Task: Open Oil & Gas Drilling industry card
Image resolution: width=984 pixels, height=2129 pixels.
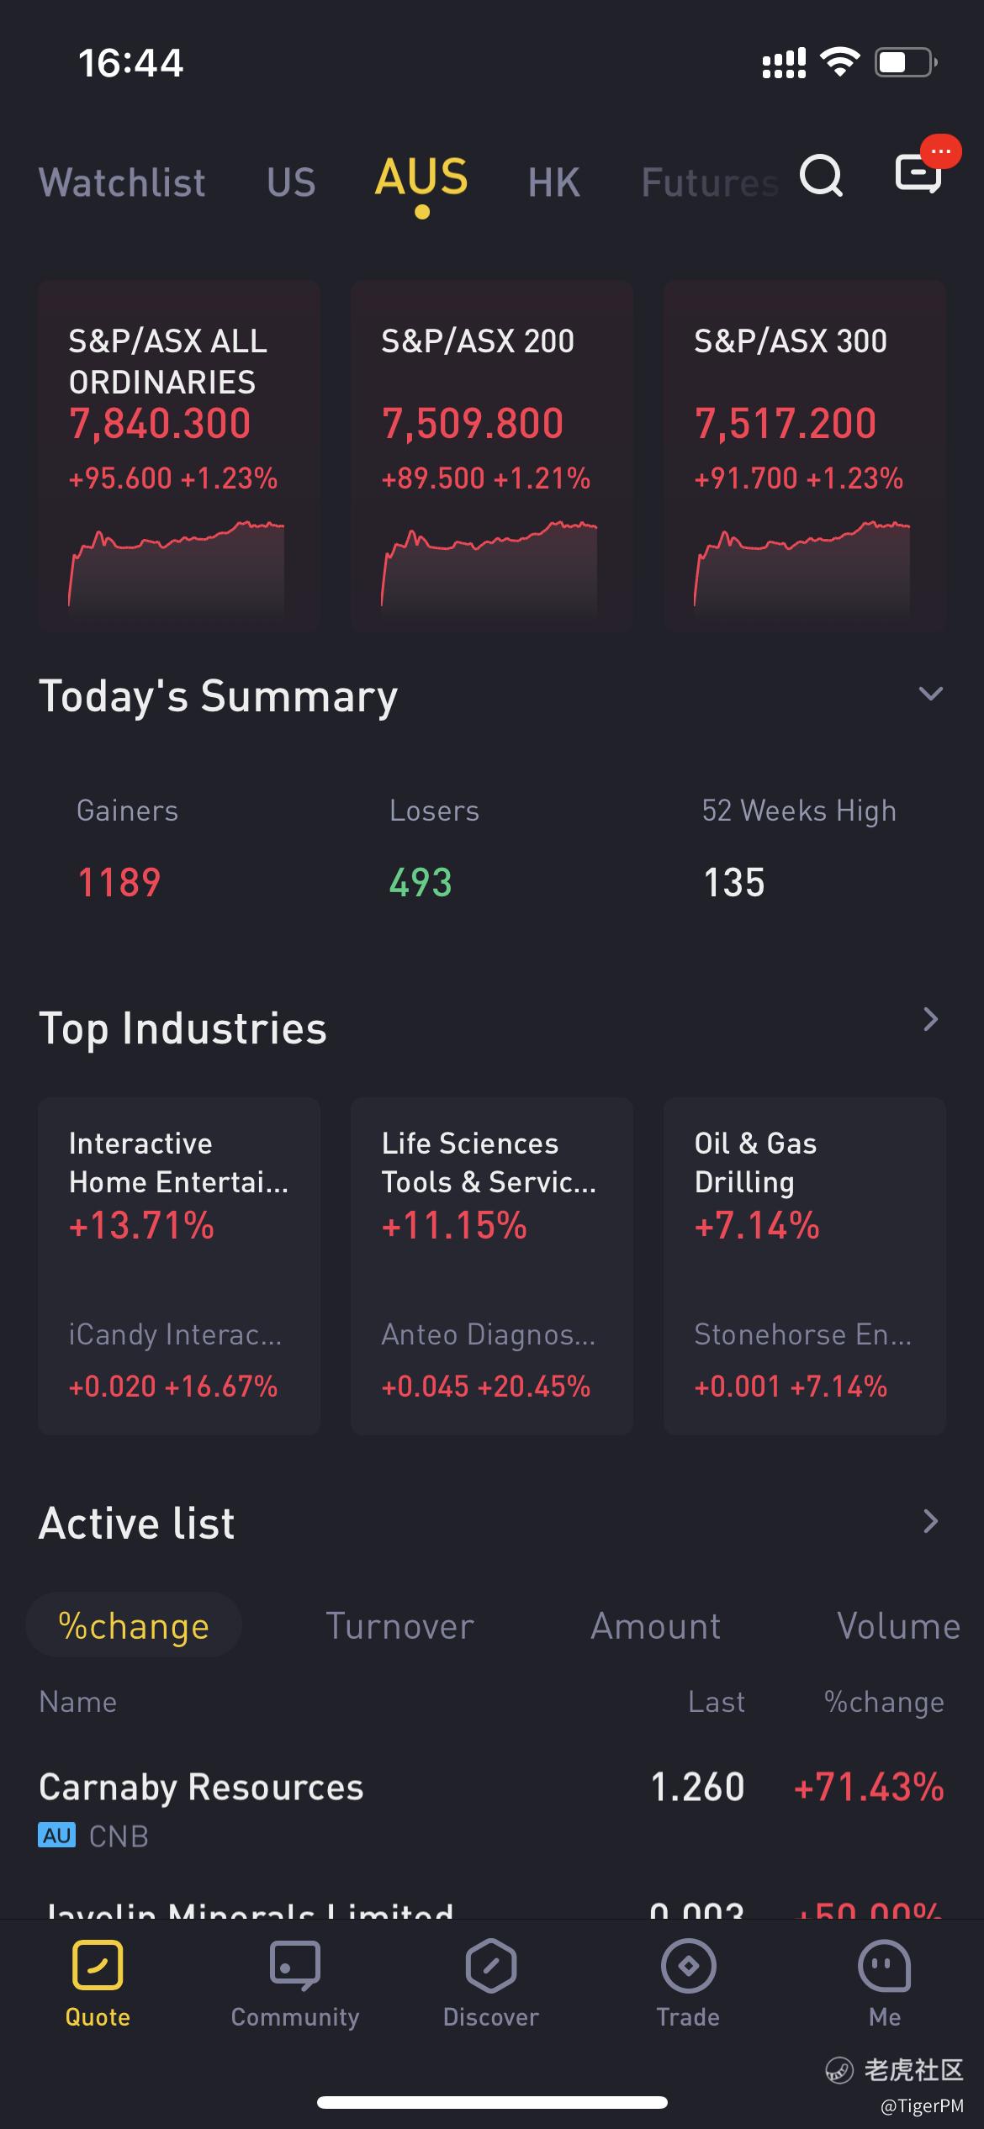Action: (x=804, y=1265)
